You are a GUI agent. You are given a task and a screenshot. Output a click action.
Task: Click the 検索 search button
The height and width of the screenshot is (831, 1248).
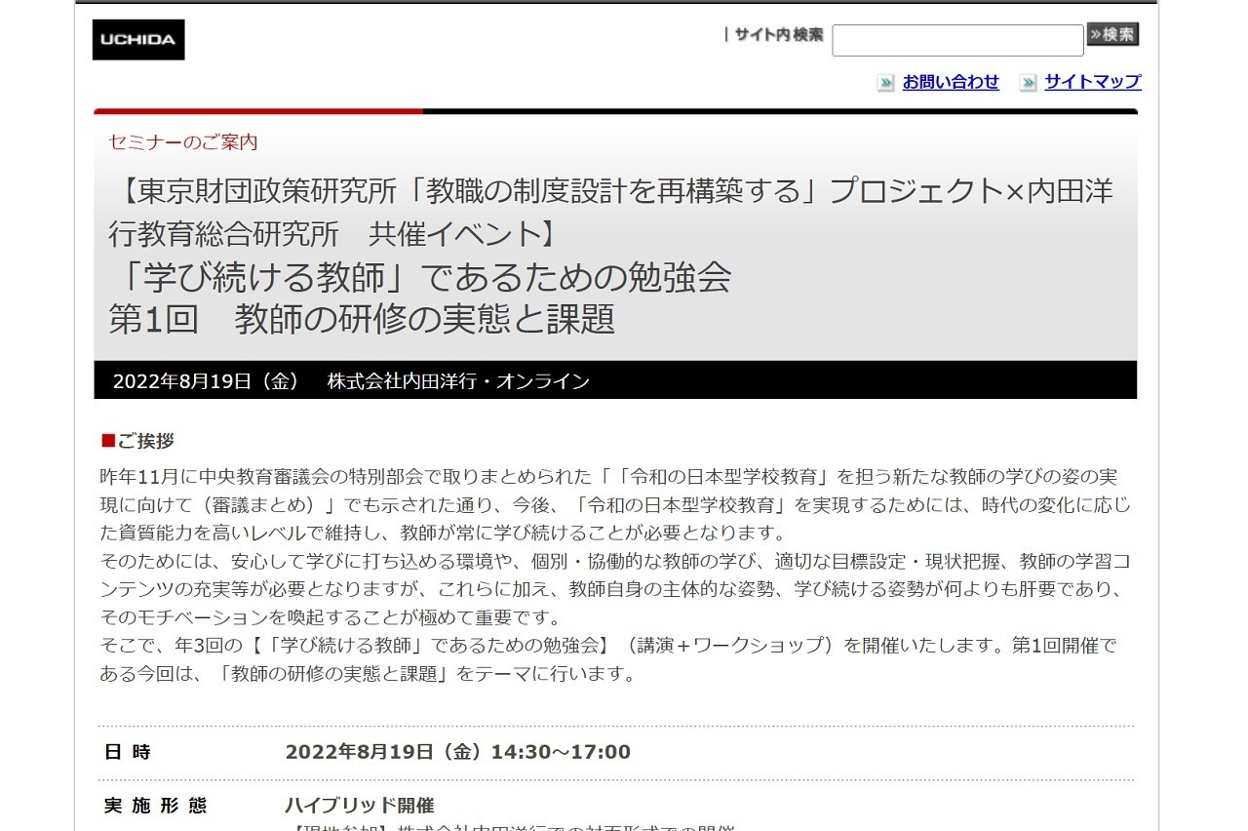pos(1112,35)
